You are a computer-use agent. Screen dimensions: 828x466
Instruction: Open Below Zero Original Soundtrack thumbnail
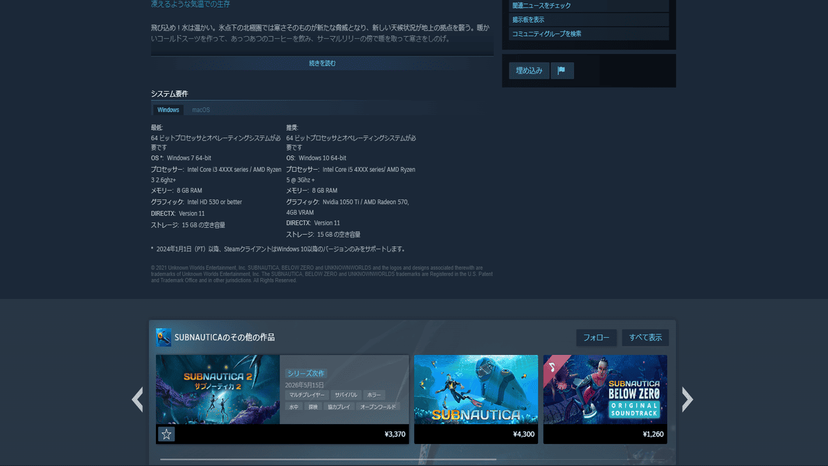[x=605, y=389]
